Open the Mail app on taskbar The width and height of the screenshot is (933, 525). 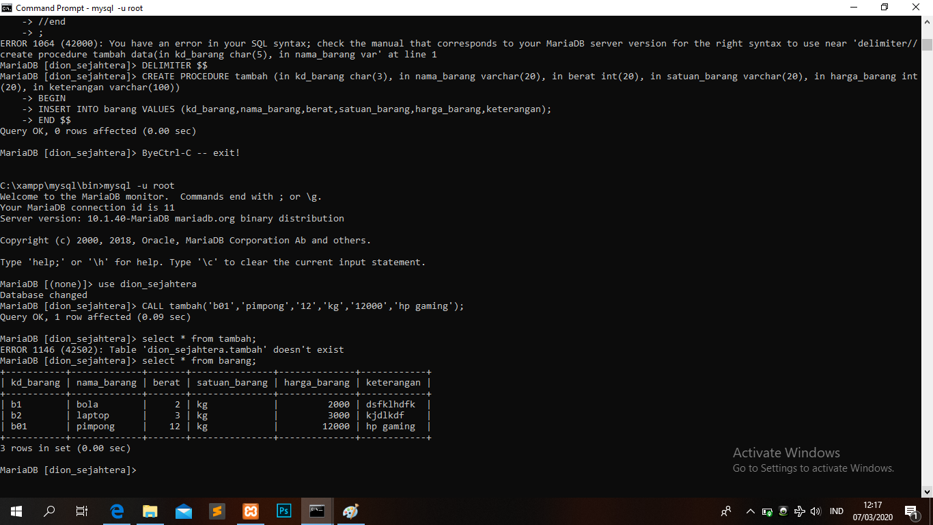(x=184, y=511)
